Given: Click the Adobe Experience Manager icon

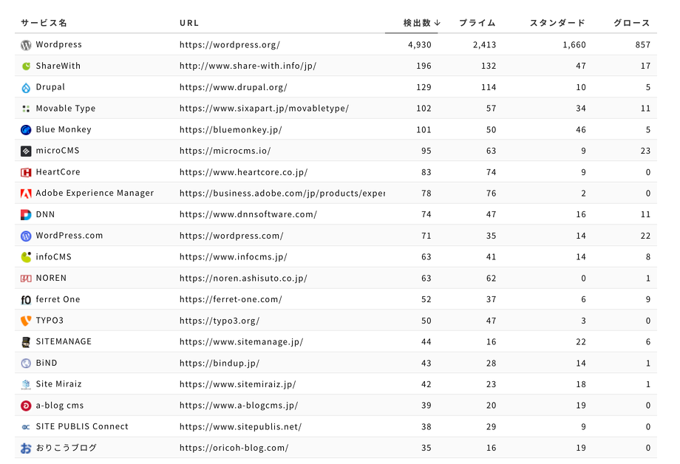Looking at the screenshot, I should pos(26,194).
